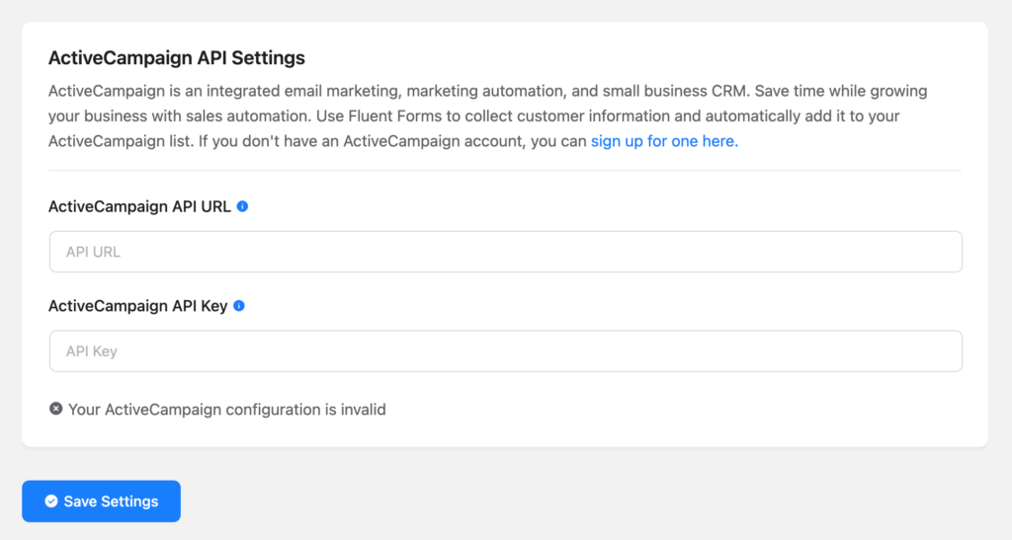The height and width of the screenshot is (540, 1012).
Task: Click the "ActiveCampaign API Settings" heading
Action: tap(177, 58)
